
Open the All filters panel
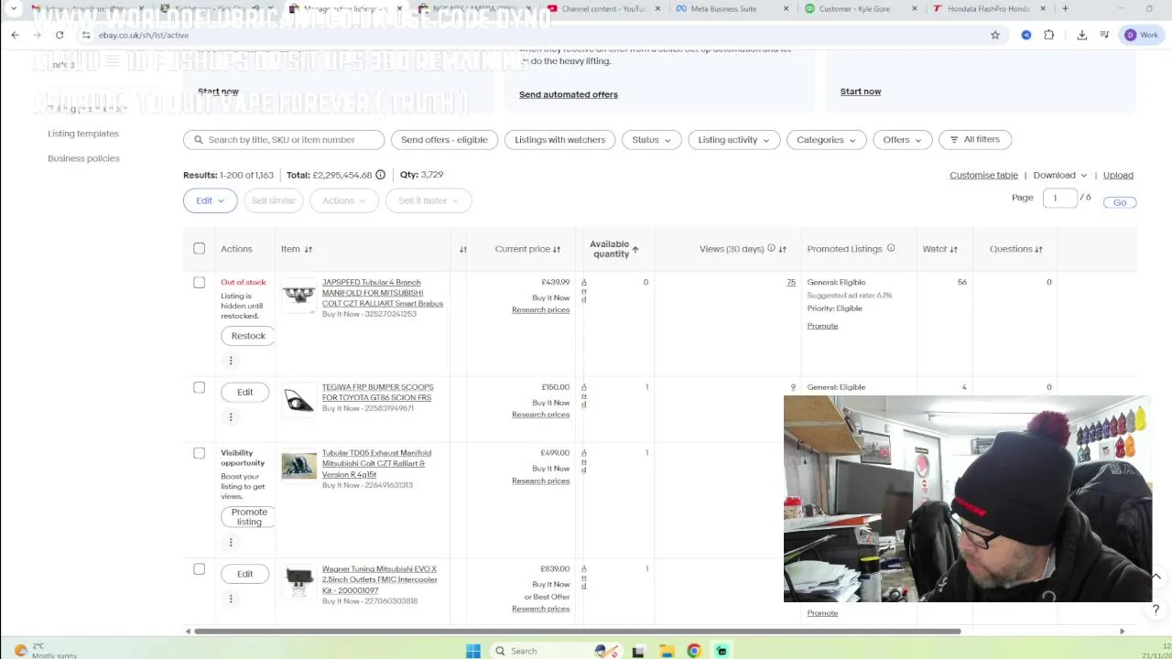tap(975, 139)
